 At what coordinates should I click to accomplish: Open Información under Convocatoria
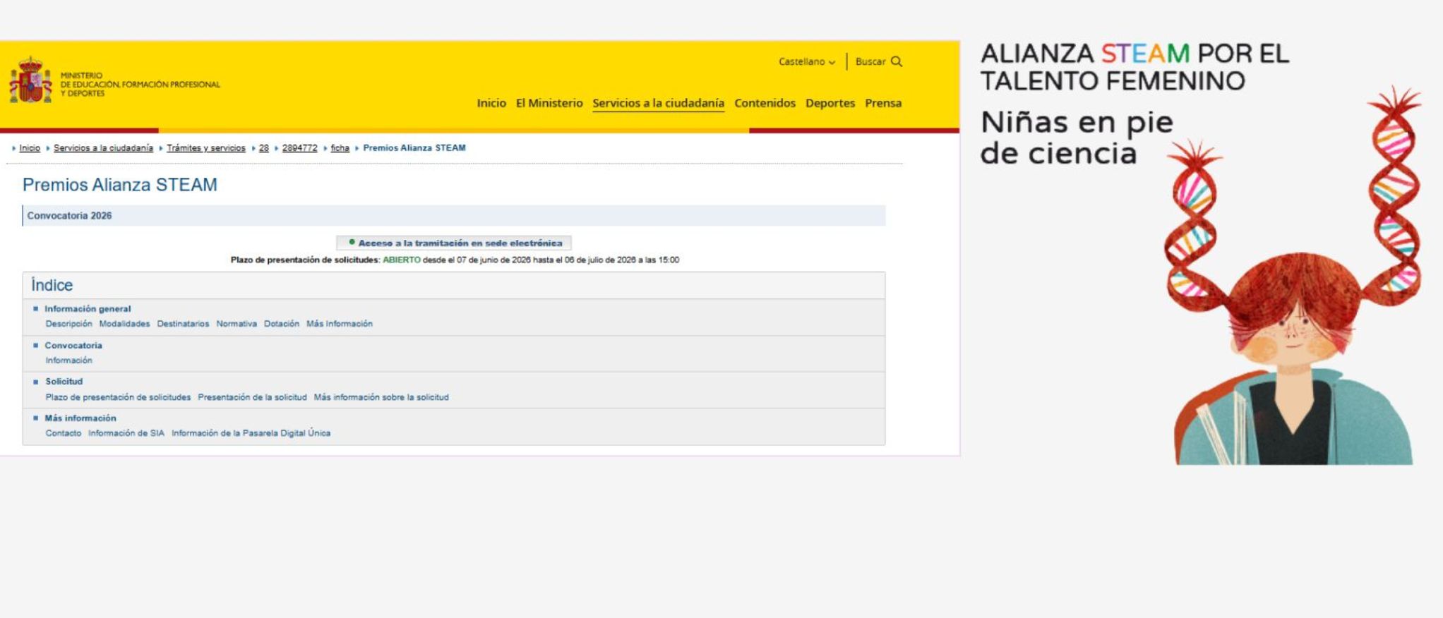68,360
